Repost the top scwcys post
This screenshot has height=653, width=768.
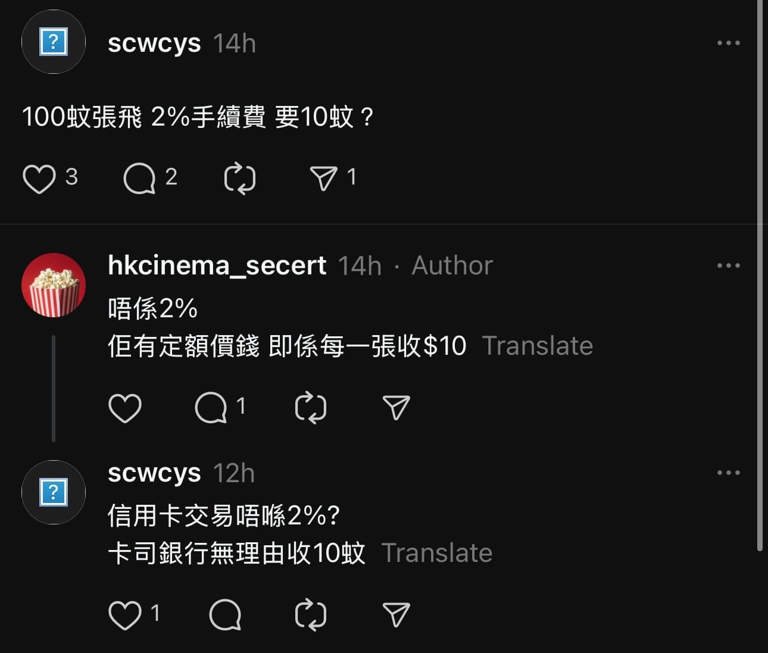coord(240,179)
